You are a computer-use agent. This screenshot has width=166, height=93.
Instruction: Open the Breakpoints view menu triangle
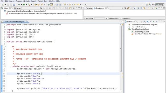[x=159, y=8]
